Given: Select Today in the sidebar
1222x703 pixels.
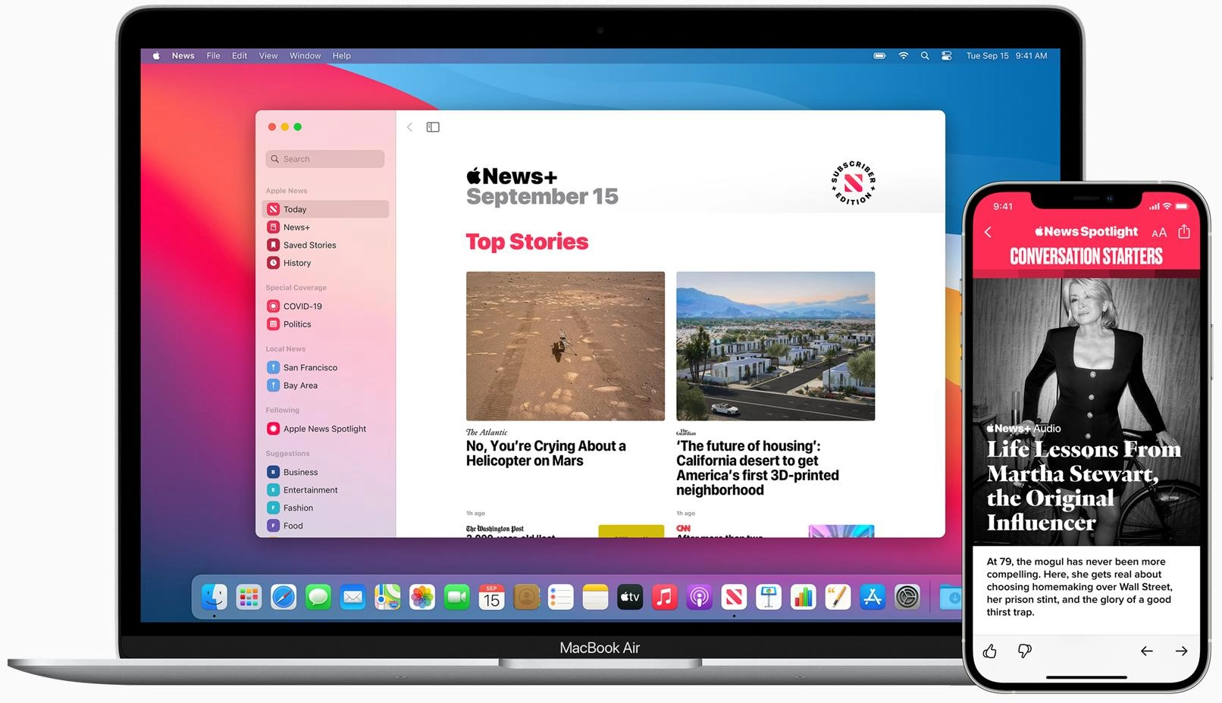Looking at the screenshot, I should 326,209.
